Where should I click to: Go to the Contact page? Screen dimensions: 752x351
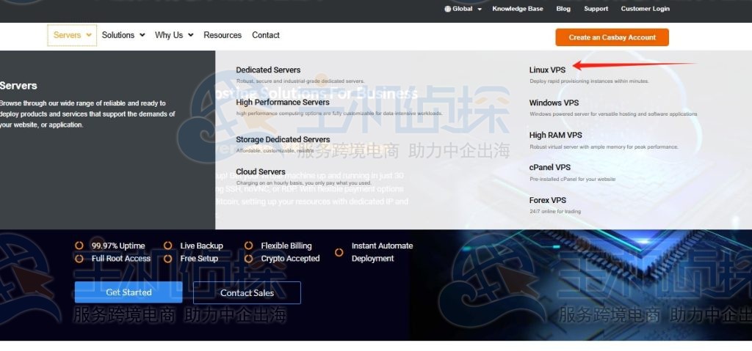pos(266,35)
